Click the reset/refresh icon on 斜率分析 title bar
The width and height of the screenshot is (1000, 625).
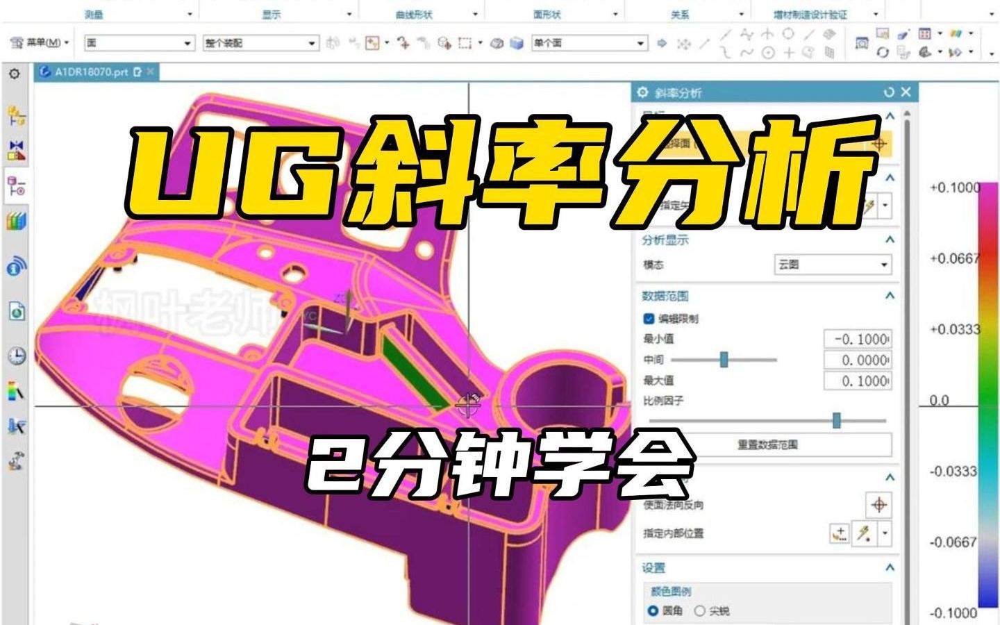click(888, 91)
